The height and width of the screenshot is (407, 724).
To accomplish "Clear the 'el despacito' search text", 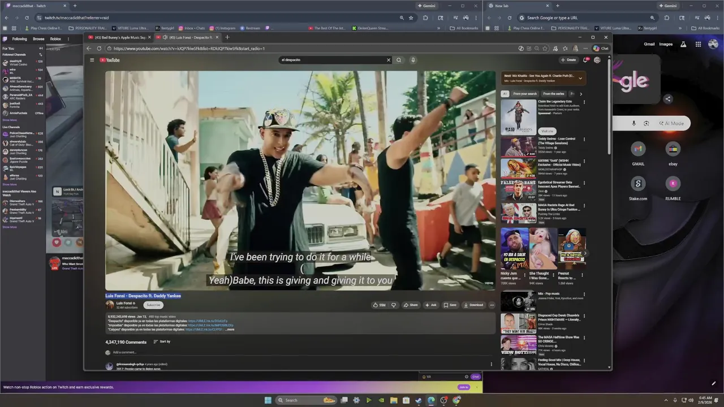I will (389, 60).
